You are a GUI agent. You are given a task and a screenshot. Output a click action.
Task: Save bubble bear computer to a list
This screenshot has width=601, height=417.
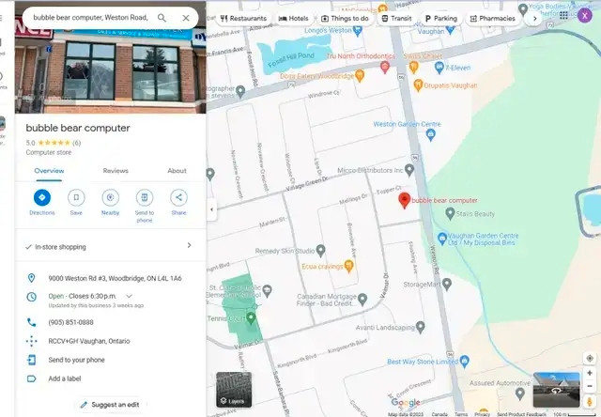tap(76, 197)
